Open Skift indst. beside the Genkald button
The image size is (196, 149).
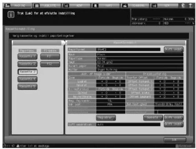click(174, 118)
